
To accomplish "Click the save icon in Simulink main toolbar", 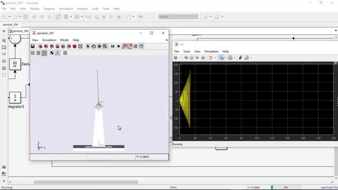I will pos(25,16).
